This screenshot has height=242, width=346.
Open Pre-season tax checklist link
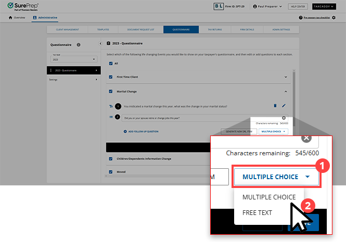317,18
